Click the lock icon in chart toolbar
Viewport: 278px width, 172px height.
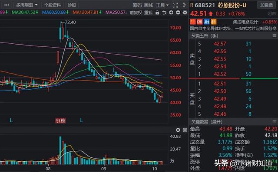click(x=157, y=13)
